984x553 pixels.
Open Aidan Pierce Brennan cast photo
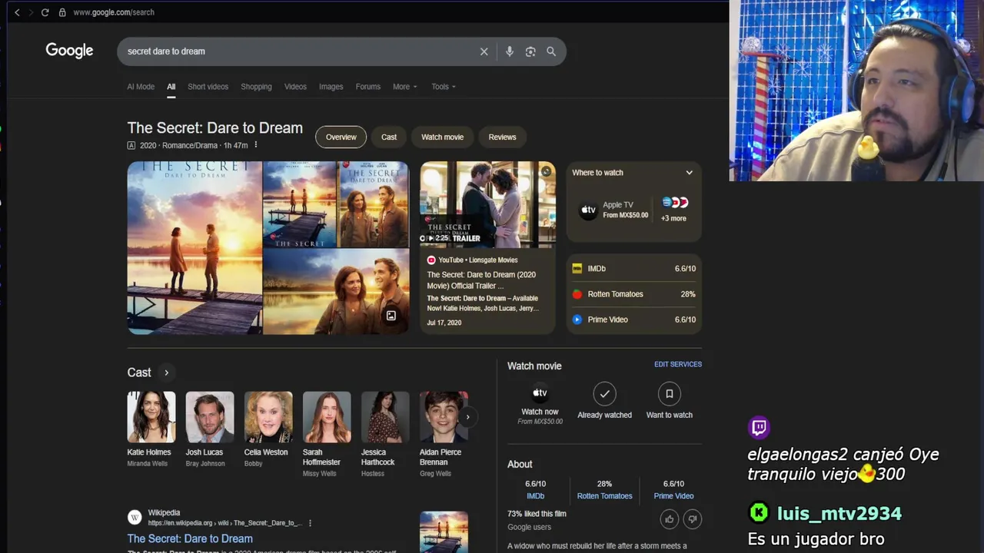click(444, 417)
